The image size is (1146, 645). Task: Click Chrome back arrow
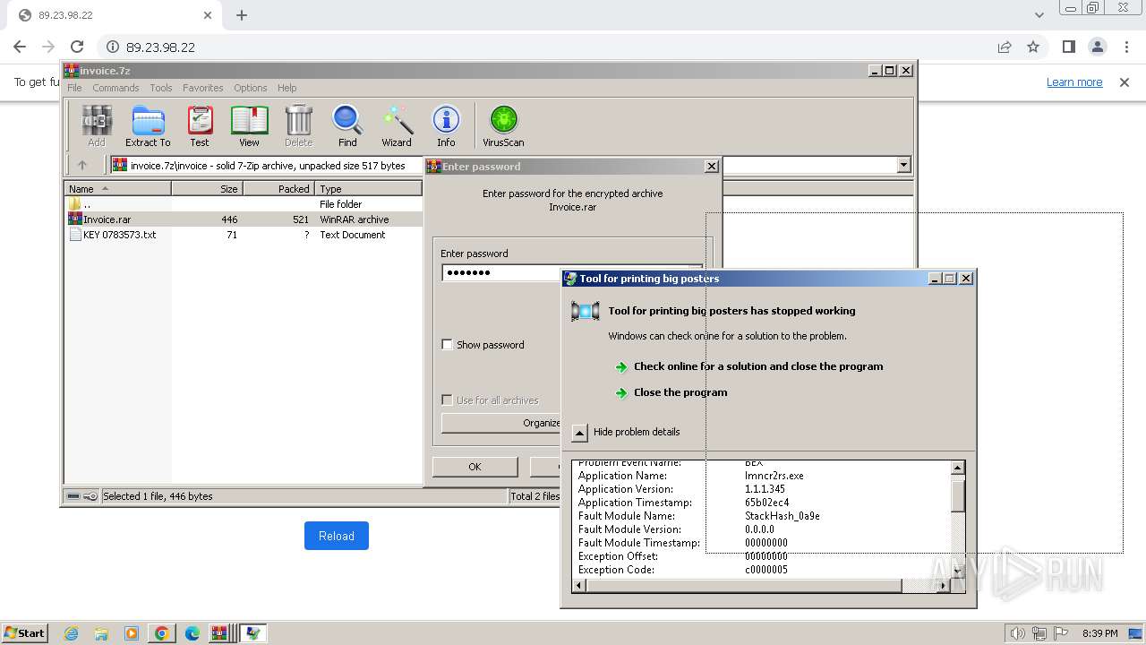pyautogui.click(x=20, y=47)
